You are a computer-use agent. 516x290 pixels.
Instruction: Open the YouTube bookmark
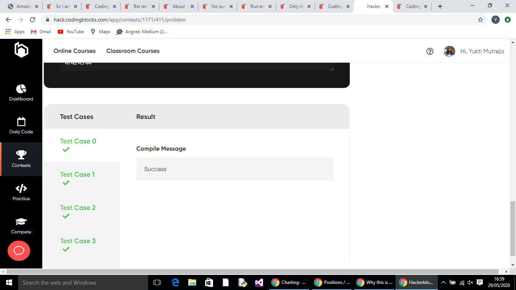[71, 32]
